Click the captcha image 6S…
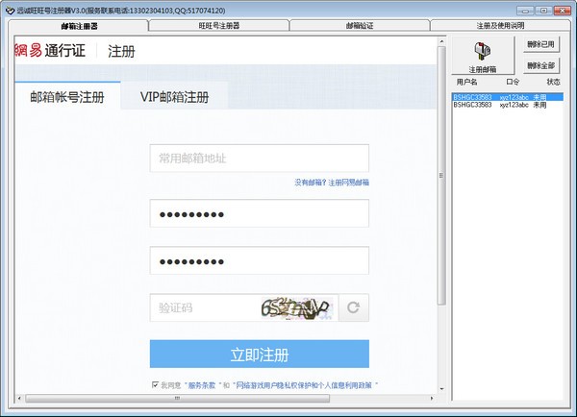Image resolution: width=577 pixels, height=417 pixels. [296, 308]
